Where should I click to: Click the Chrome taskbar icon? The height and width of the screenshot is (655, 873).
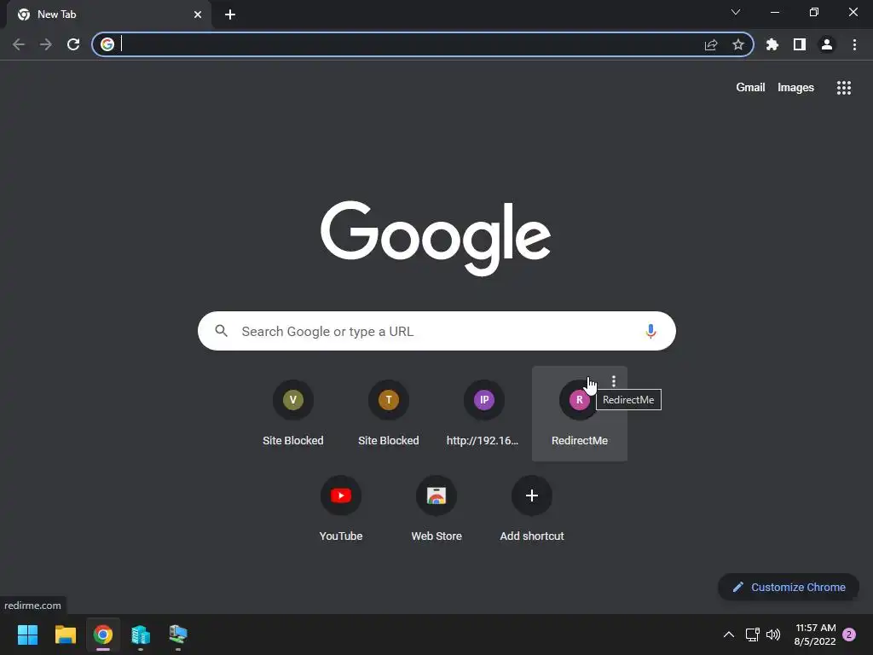(x=103, y=635)
